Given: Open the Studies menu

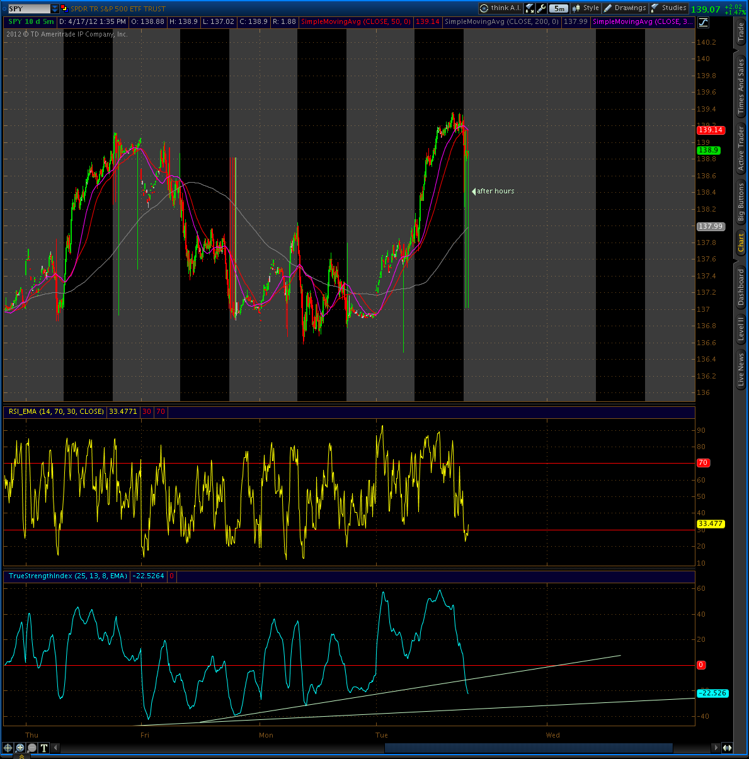Looking at the screenshot, I should (x=669, y=8).
